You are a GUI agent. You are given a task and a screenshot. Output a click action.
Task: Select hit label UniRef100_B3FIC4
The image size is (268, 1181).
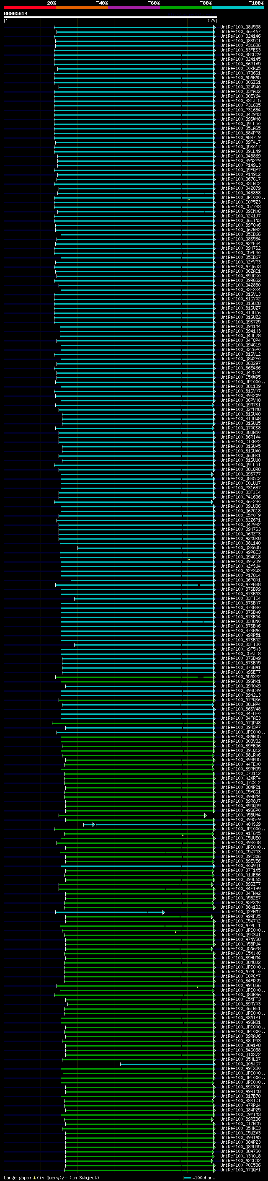[240, 598]
